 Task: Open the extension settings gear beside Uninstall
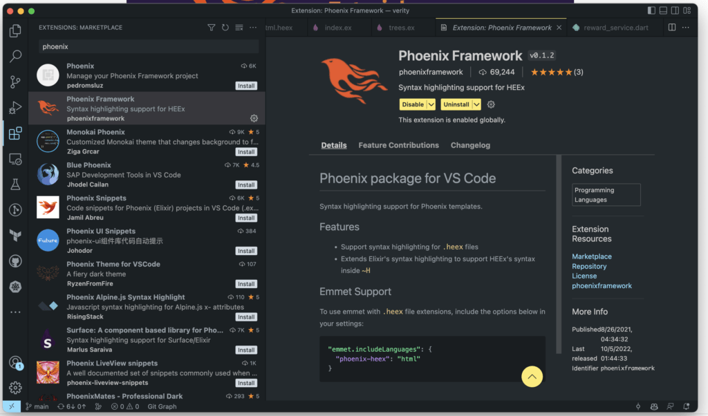[491, 104]
